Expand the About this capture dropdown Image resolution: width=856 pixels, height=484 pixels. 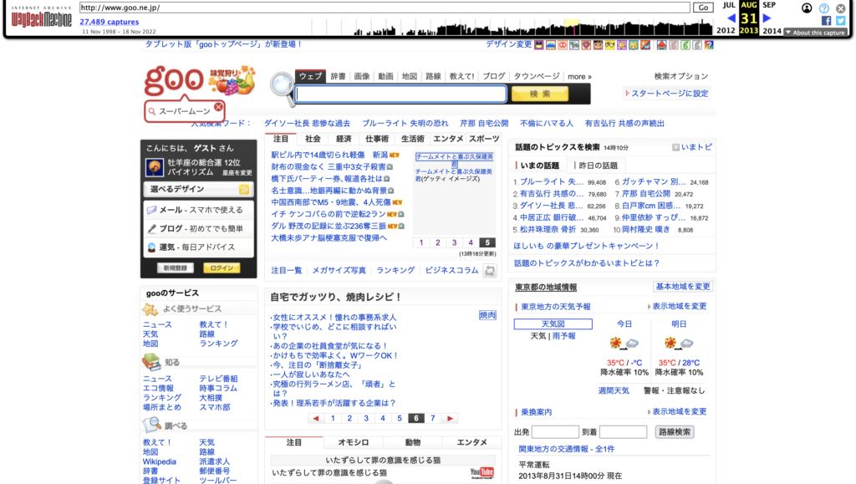[816, 33]
